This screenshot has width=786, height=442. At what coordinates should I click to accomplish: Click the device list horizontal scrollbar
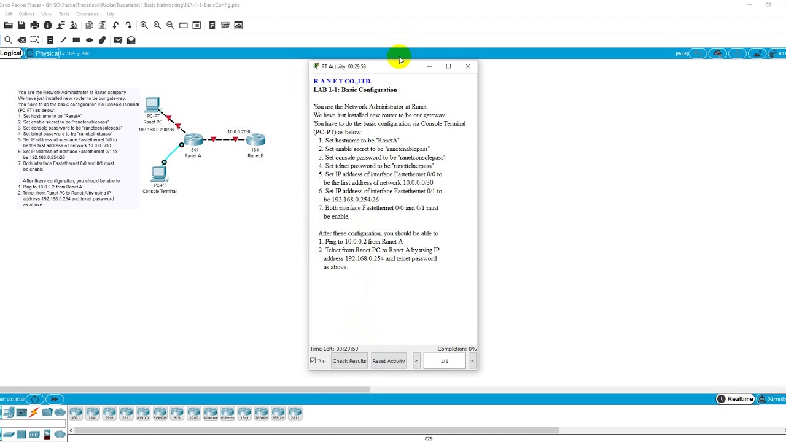click(316, 430)
